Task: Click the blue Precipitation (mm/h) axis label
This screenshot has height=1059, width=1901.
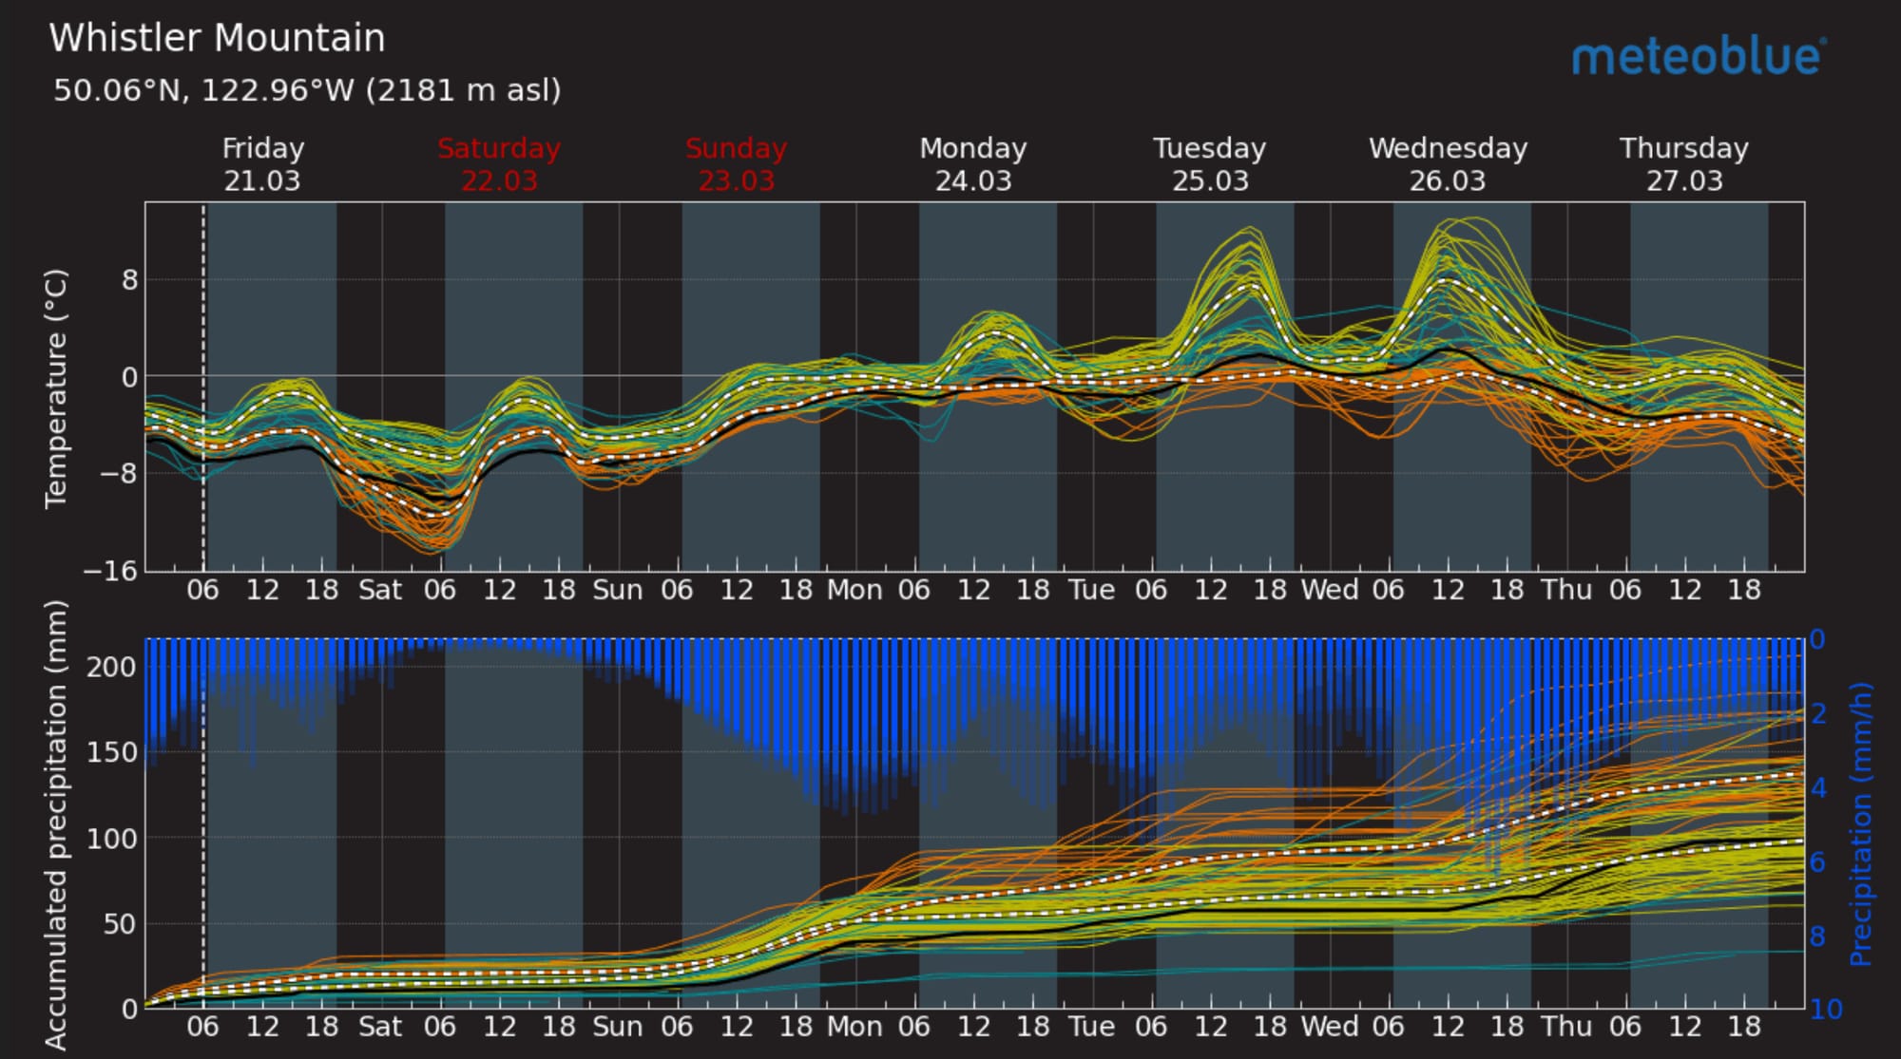Action: [x=1861, y=823]
